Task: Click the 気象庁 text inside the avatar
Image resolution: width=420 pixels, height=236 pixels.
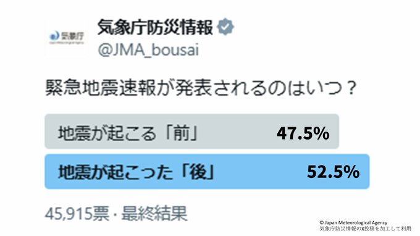Action: [73, 36]
